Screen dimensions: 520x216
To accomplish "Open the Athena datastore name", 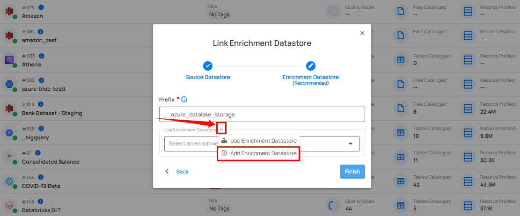I will [x=31, y=64].
